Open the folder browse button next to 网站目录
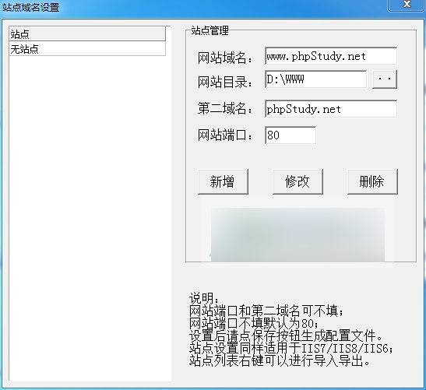The height and width of the screenshot is (390, 426). pos(385,79)
